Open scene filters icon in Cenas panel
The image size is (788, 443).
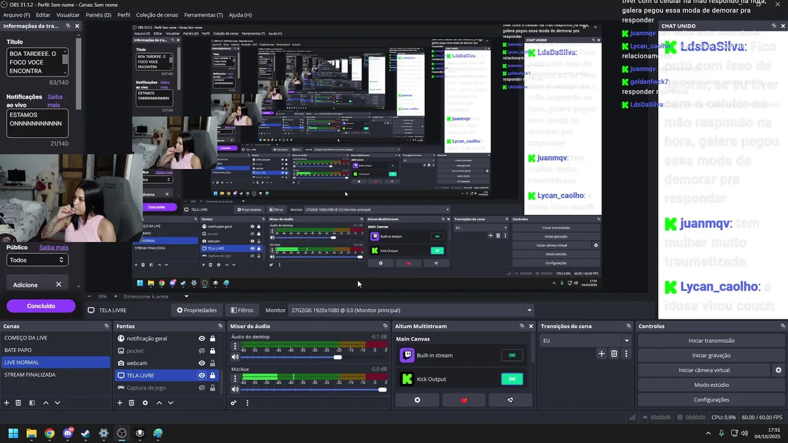[x=32, y=403]
